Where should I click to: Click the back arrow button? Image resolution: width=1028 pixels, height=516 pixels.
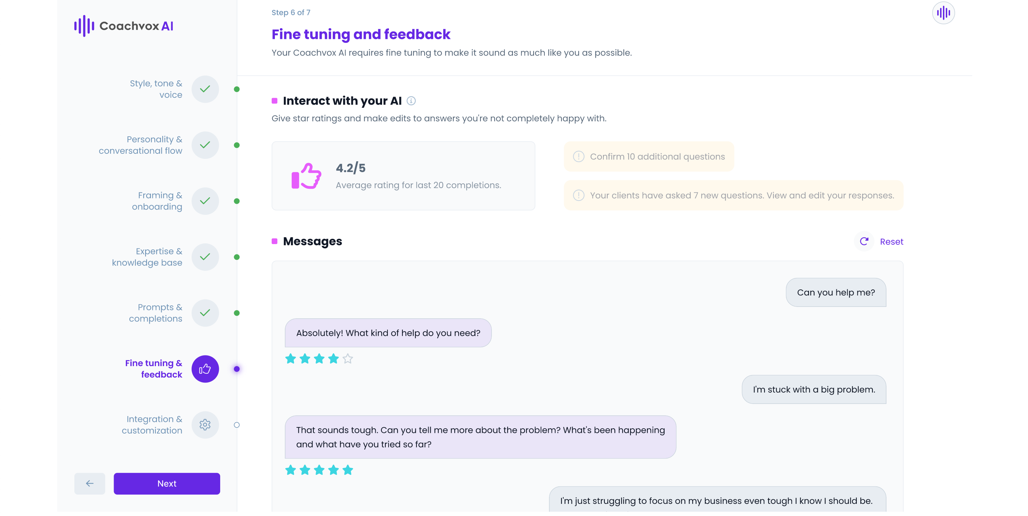pos(90,483)
